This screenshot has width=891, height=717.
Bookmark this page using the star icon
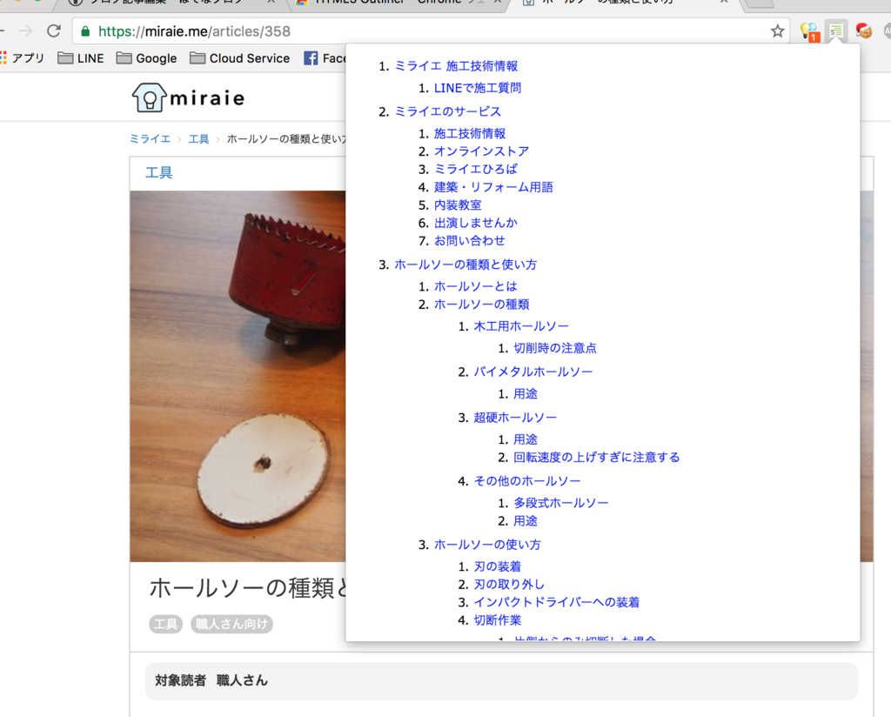[x=777, y=31]
